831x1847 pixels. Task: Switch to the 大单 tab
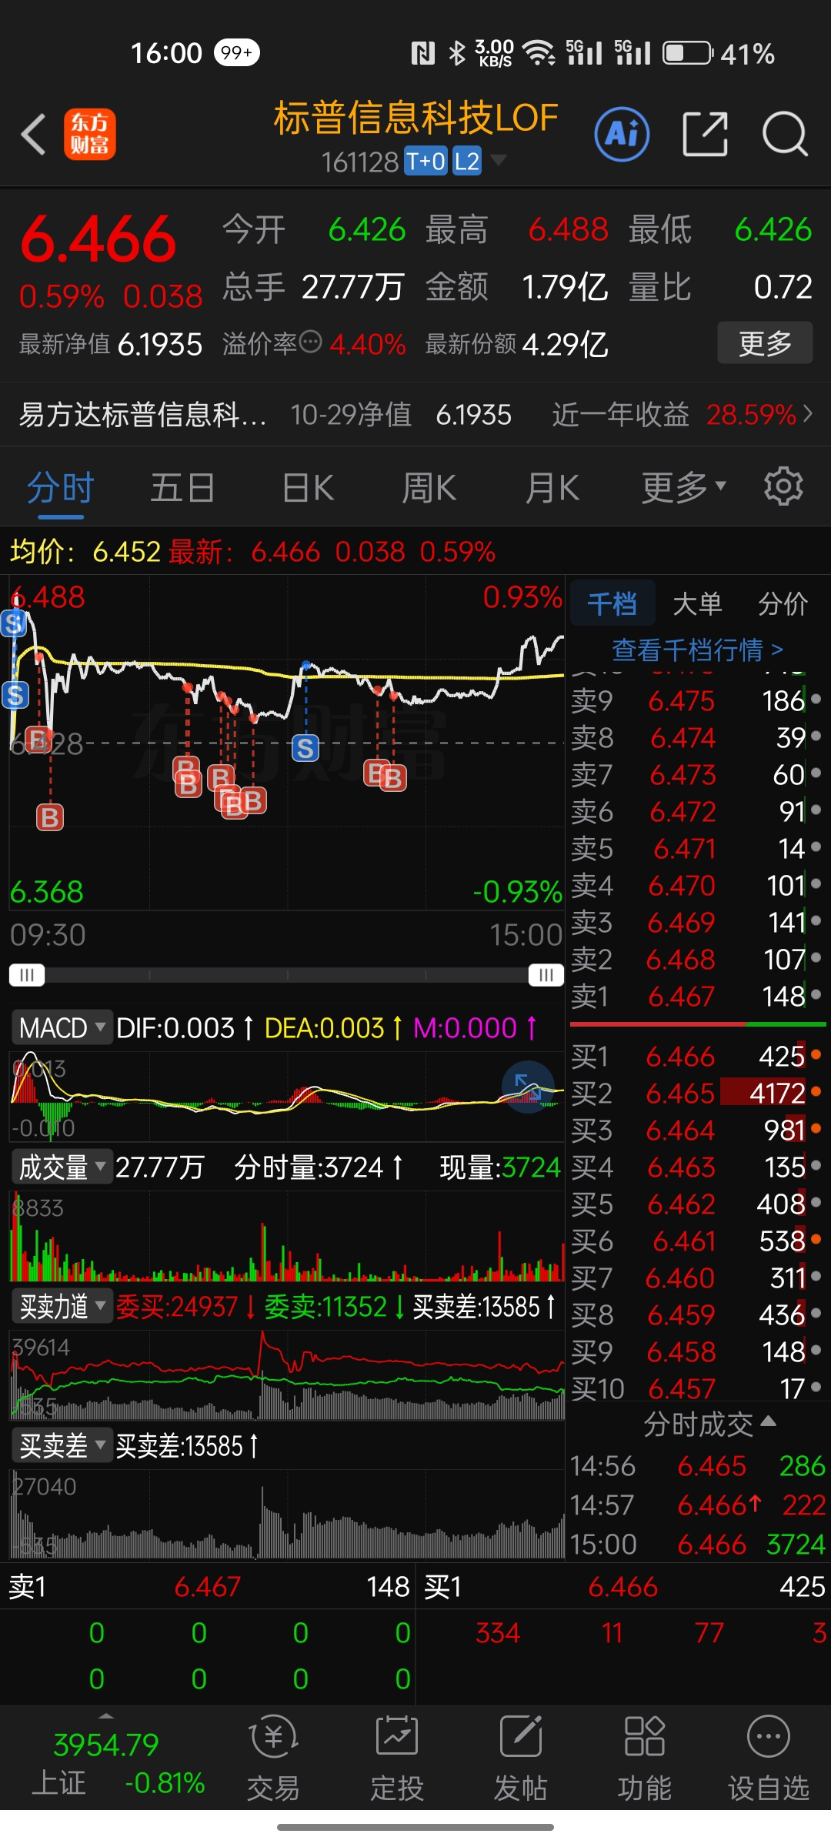coord(697,603)
